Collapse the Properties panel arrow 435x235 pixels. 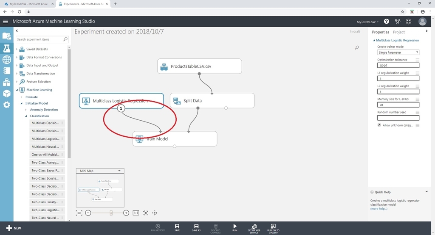[427, 31]
